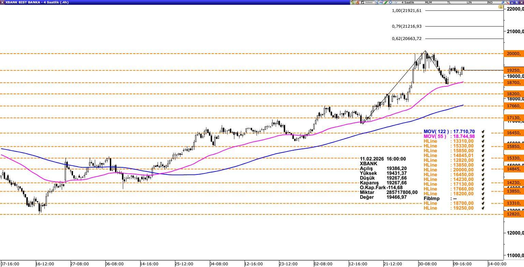The width and height of the screenshot is (524, 267).
Task: Open the 4 Saatlik timeframe selector
Action: point(407,2)
